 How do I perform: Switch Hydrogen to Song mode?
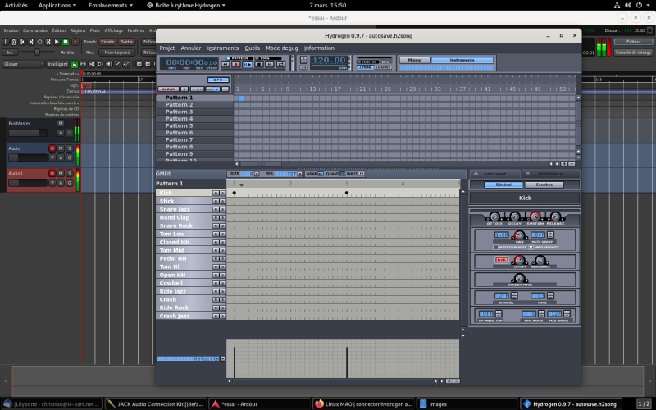267,58
